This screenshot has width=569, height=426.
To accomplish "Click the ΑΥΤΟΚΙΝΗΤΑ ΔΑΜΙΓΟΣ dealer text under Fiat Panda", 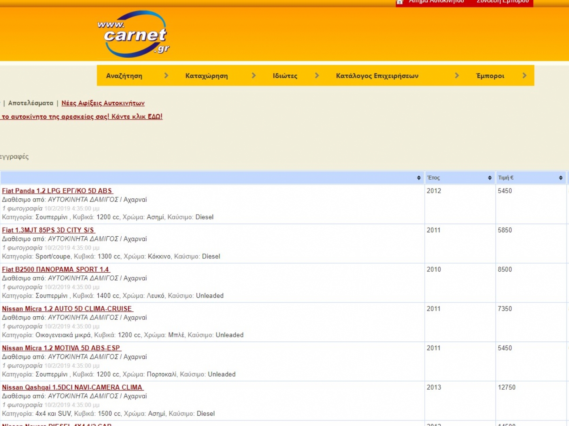I will (83, 200).
